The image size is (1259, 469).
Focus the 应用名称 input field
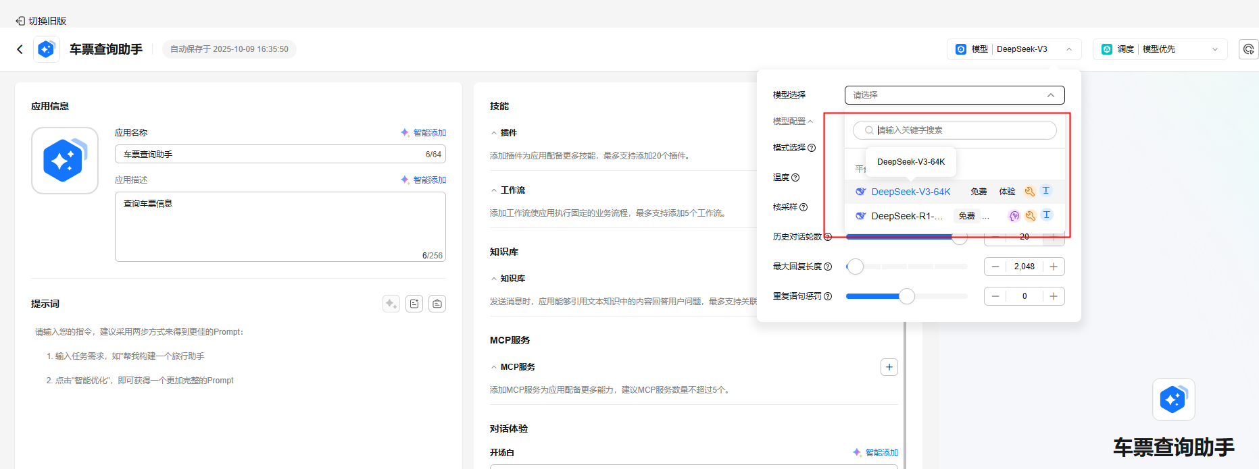(280, 155)
